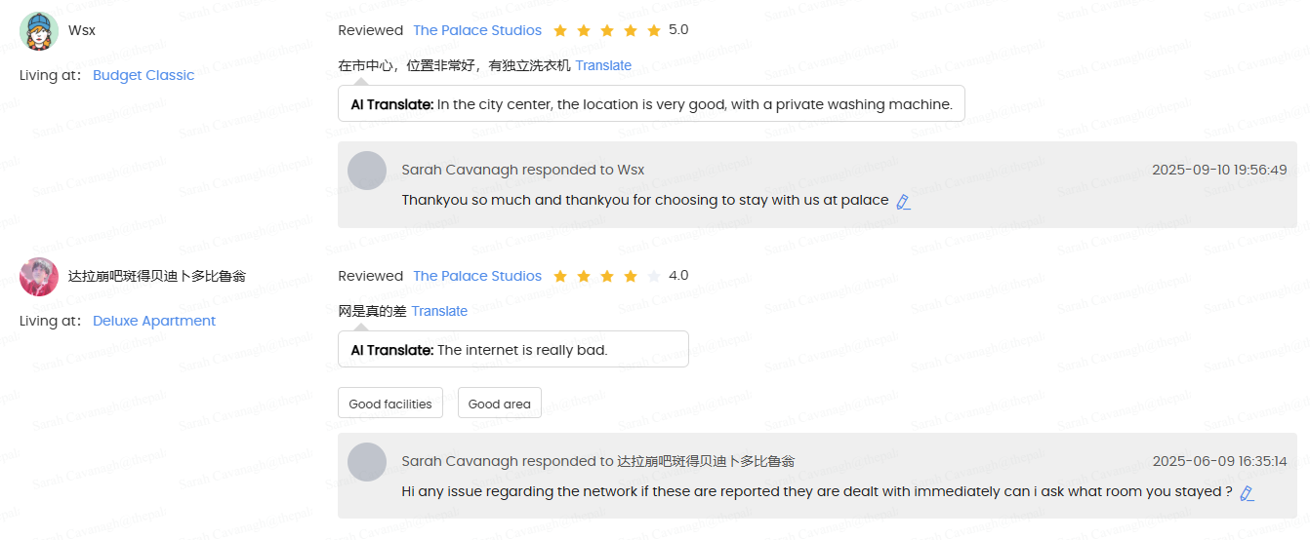Edit the reply to Wsx's review
Viewport: 1310px width, 540px height.
coord(903,202)
